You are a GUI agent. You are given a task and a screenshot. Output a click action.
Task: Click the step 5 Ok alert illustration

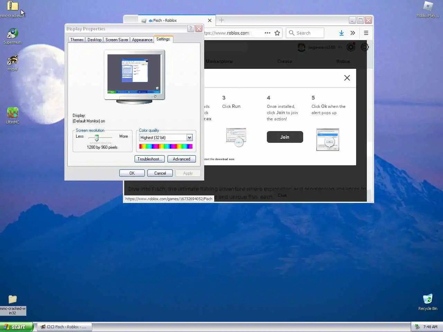328,139
